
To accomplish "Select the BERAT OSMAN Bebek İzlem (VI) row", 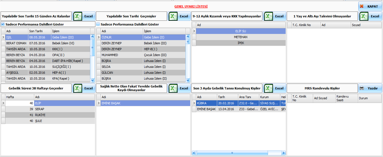I will coord(48,43).
